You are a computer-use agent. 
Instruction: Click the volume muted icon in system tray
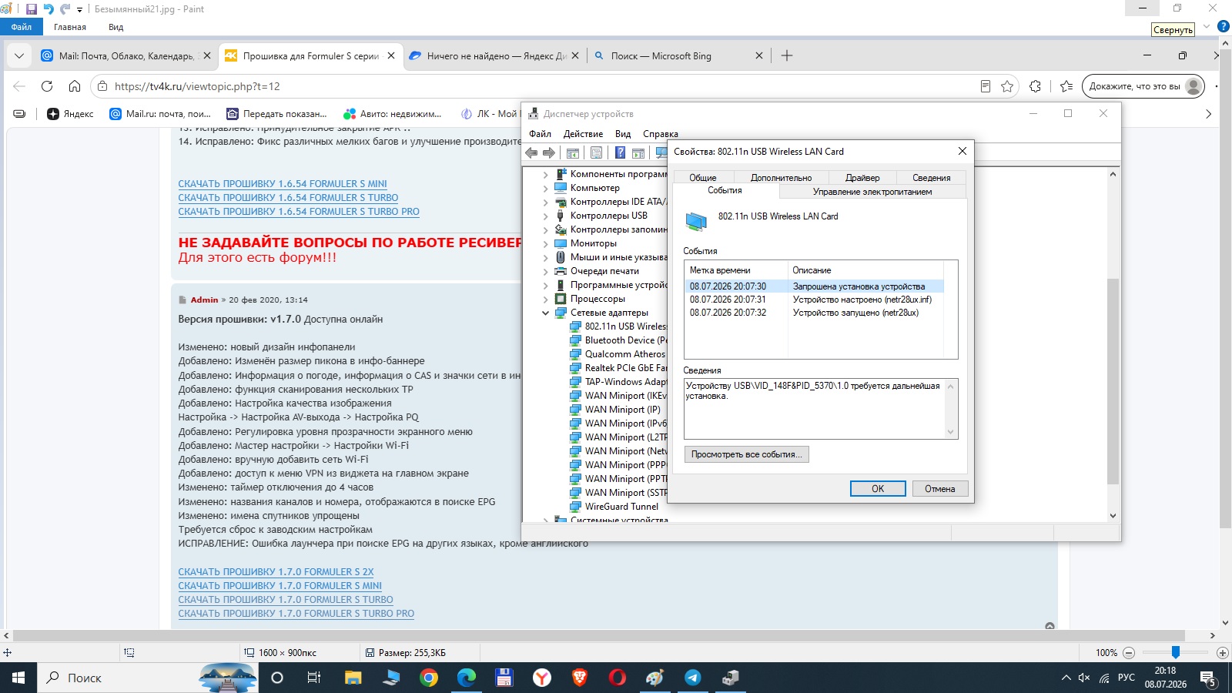1084,678
